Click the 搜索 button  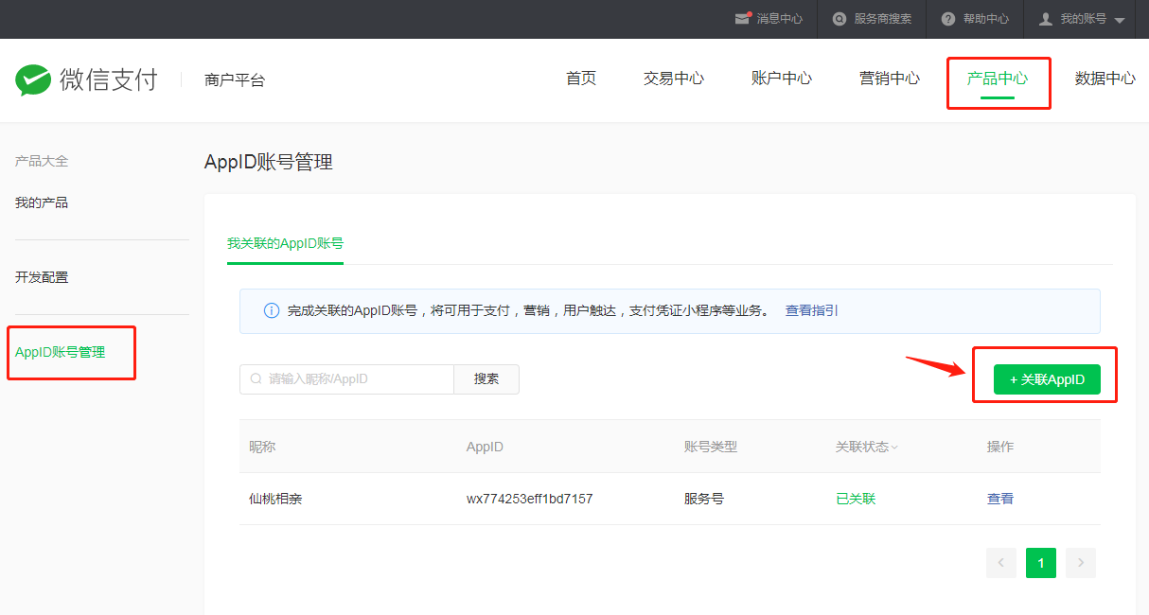486,378
